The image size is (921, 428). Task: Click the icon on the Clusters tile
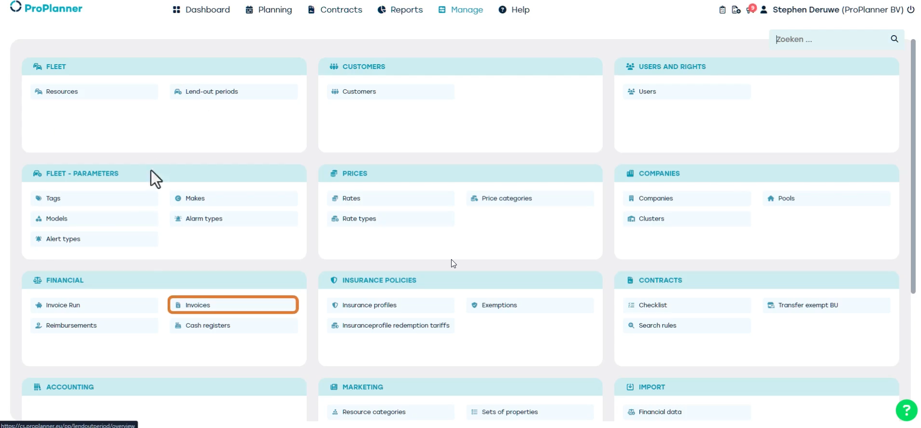(631, 219)
